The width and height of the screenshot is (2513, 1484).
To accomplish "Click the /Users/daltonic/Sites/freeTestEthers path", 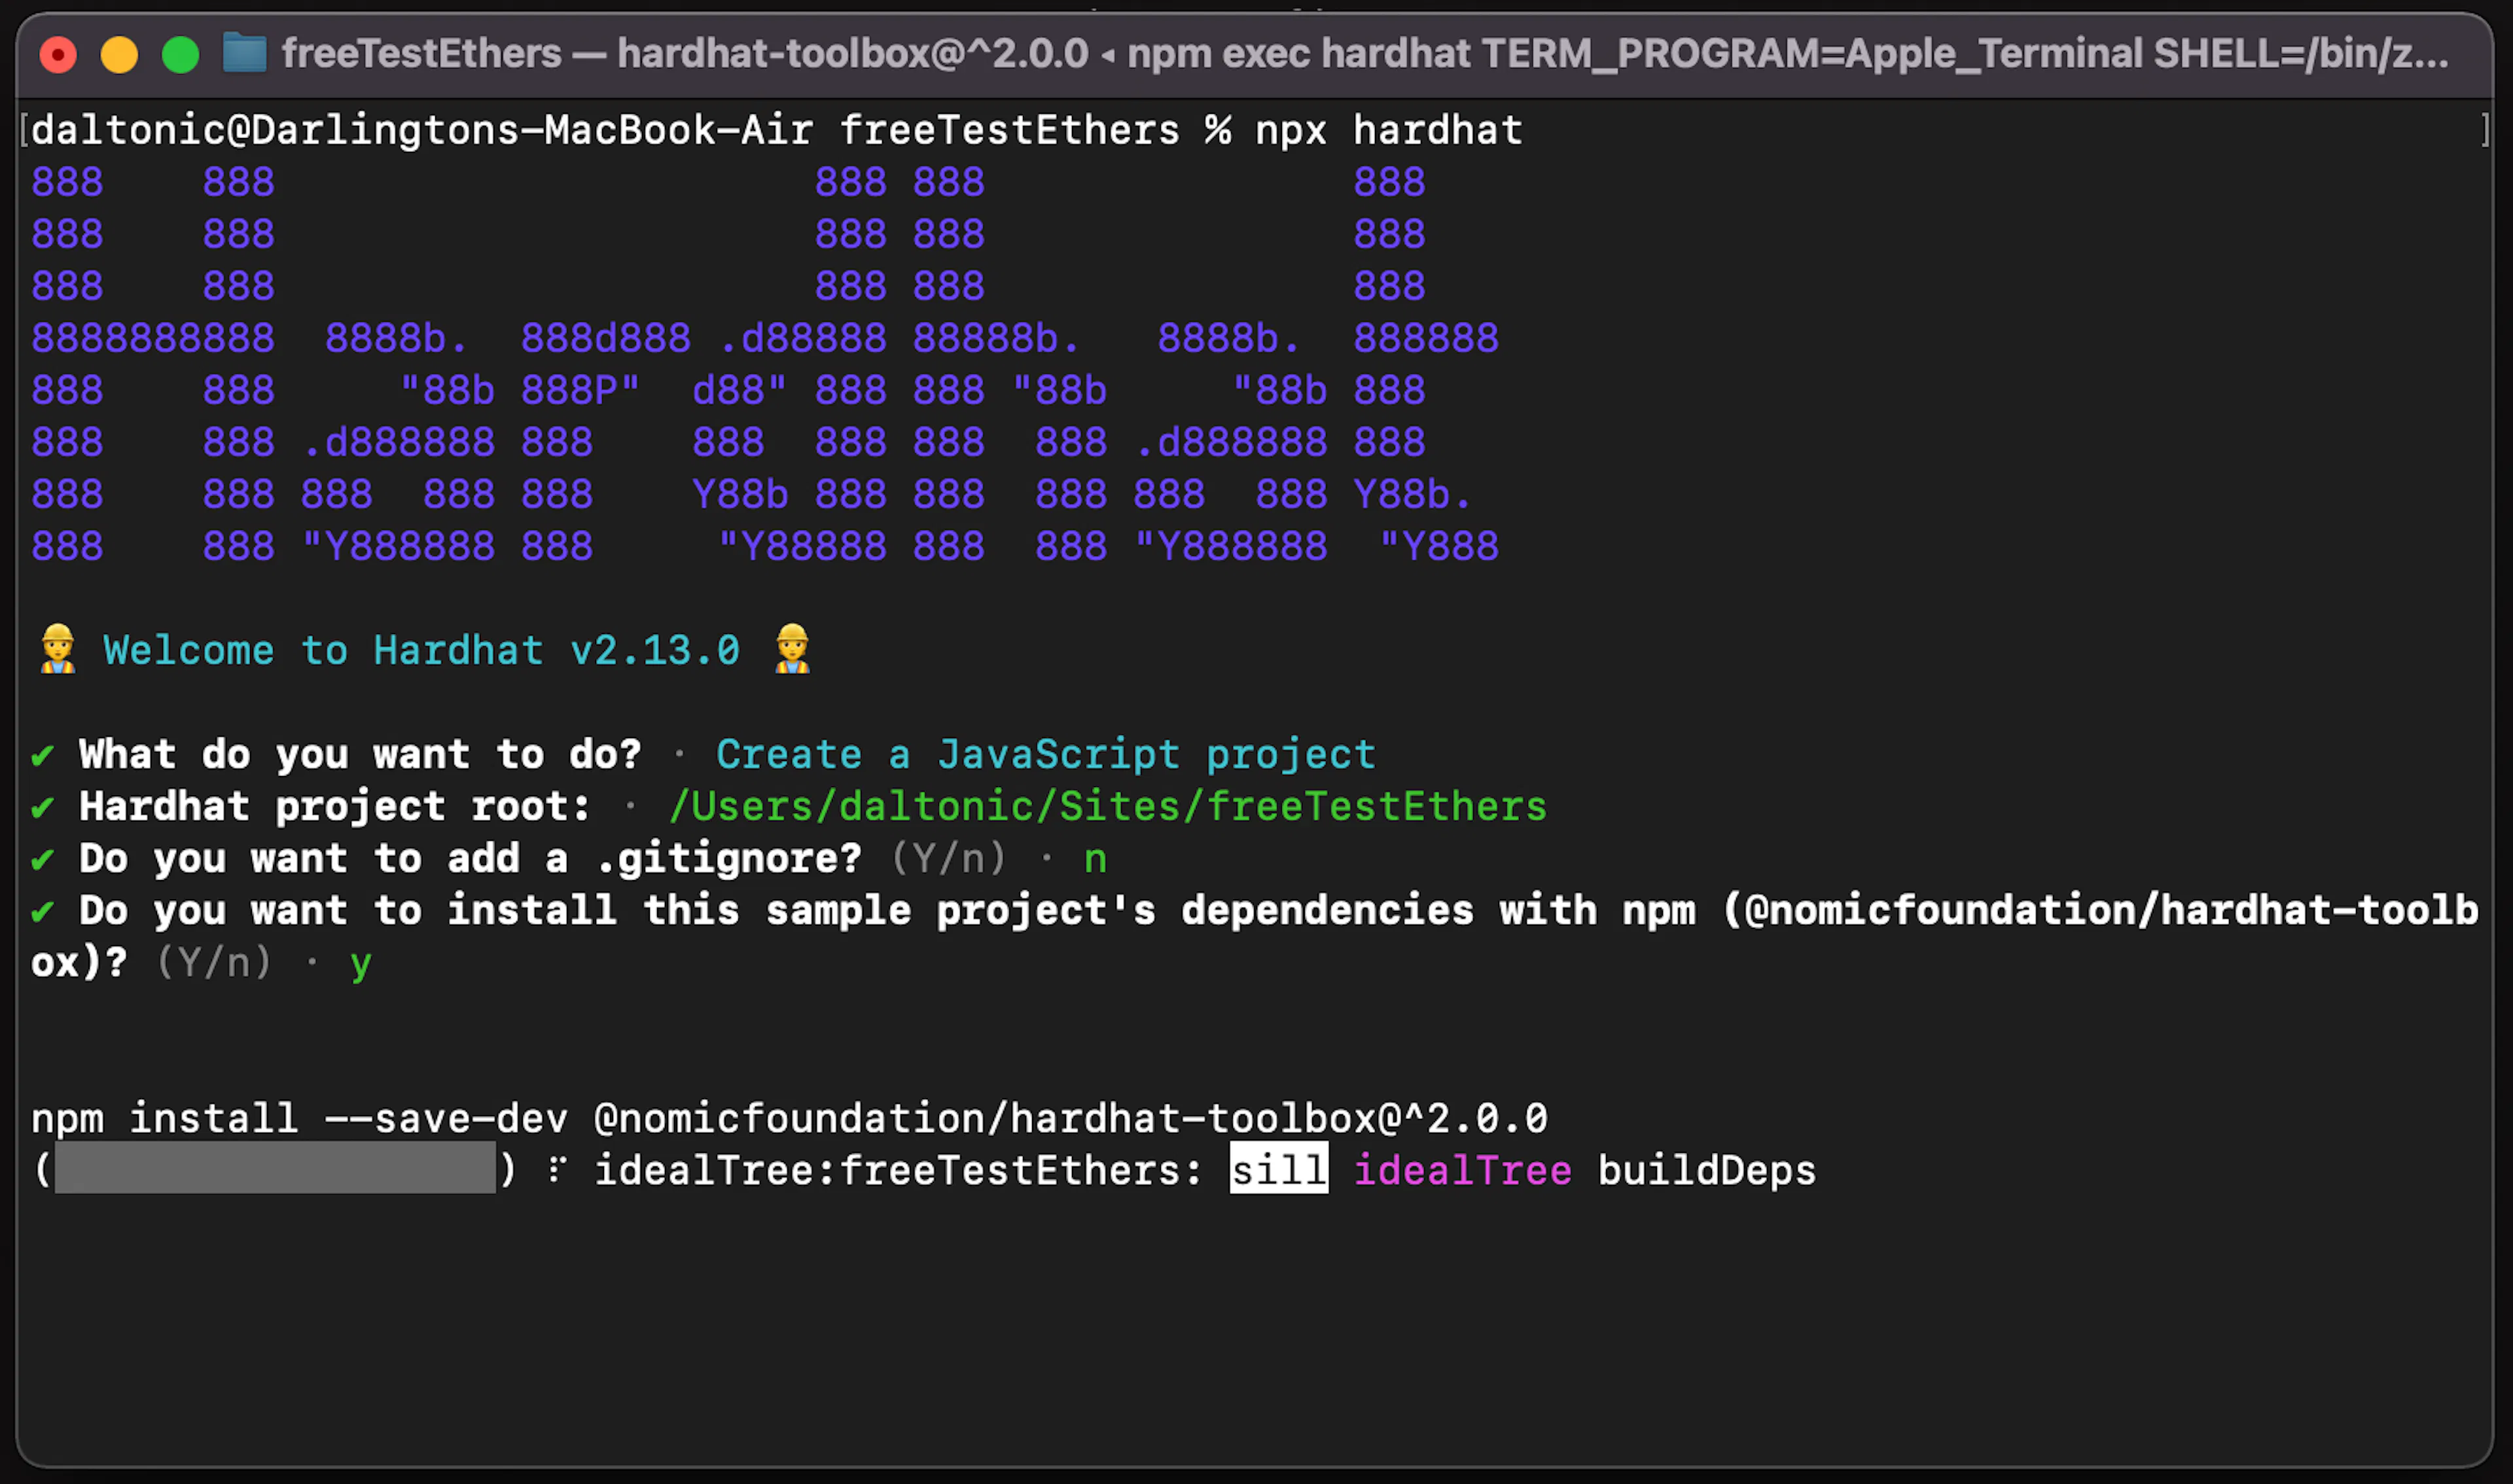I will pyautogui.click(x=1108, y=806).
